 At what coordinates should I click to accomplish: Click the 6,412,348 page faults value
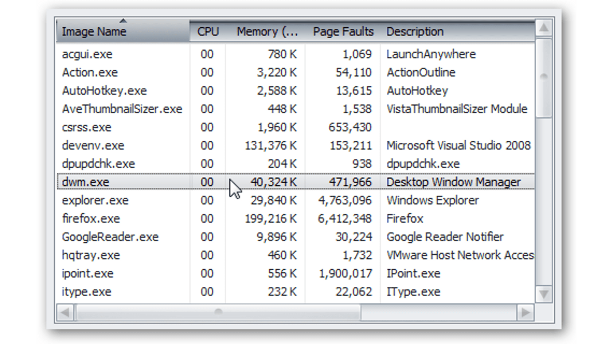345,218
